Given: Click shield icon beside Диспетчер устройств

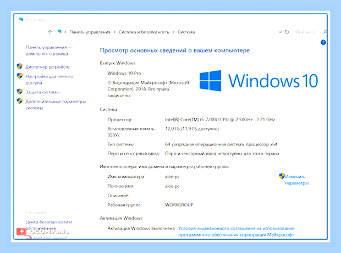Looking at the screenshot, I should click(x=20, y=66).
